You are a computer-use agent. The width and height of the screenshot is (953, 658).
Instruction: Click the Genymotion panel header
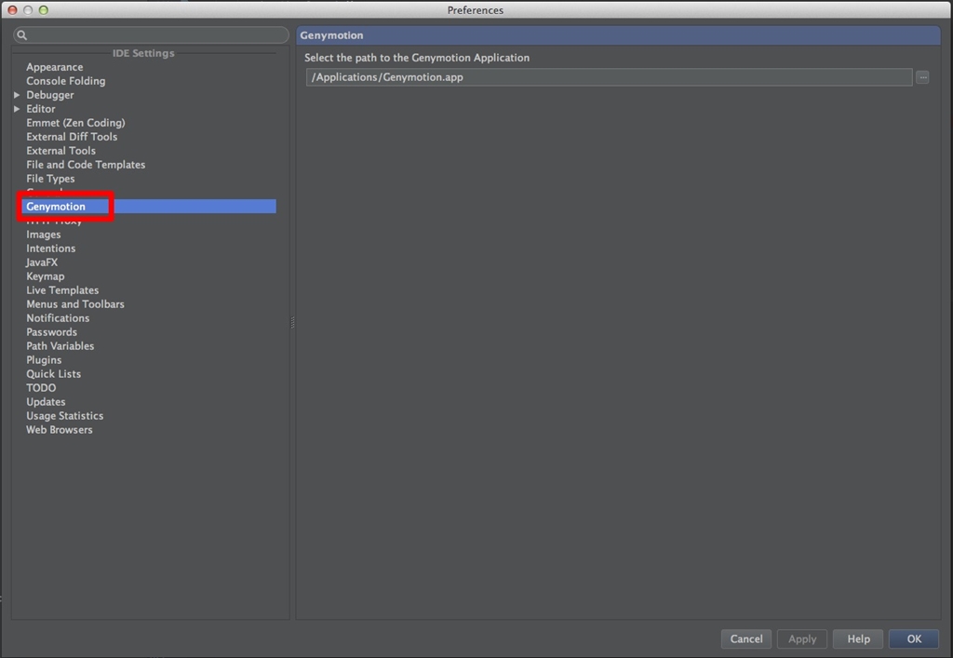tap(618, 35)
